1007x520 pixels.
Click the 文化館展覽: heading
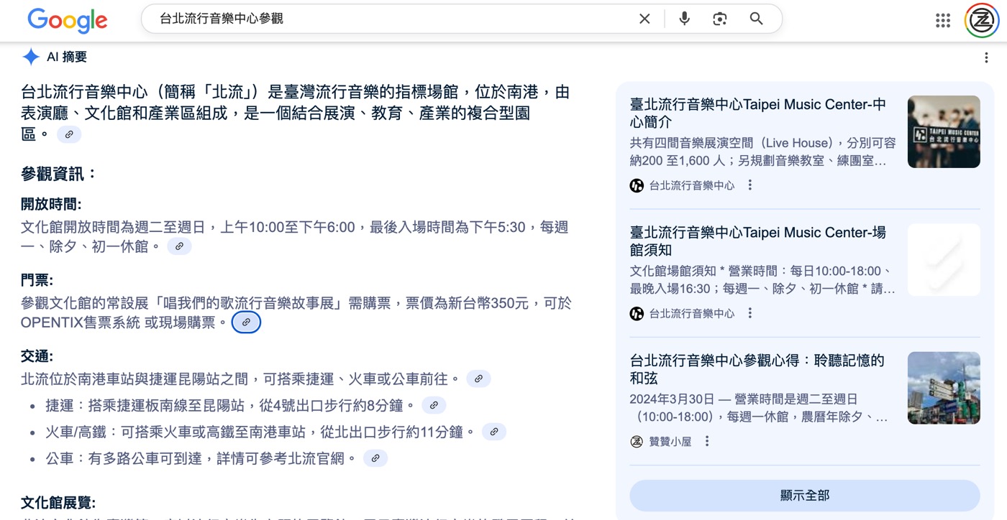click(58, 503)
